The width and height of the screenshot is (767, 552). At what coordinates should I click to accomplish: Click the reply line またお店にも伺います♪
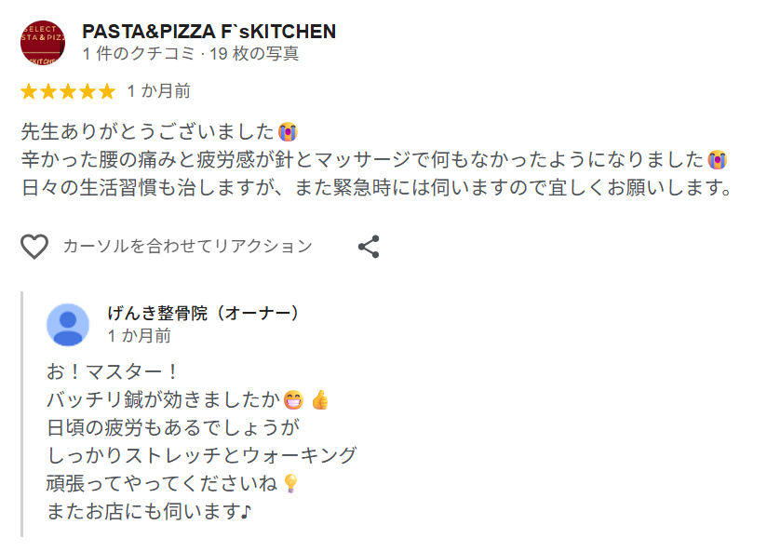(149, 512)
